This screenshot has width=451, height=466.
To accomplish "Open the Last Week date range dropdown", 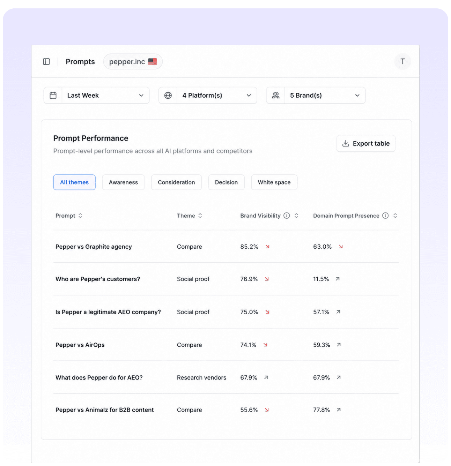I will (97, 95).
